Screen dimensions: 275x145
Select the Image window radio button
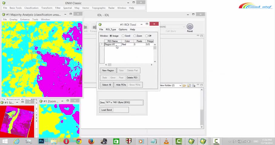[111, 36]
